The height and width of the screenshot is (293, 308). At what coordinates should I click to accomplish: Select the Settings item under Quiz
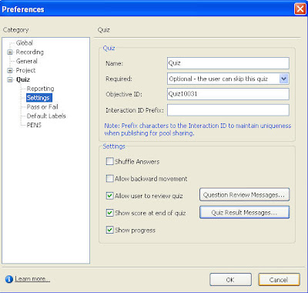pyautogui.click(x=38, y=98)
